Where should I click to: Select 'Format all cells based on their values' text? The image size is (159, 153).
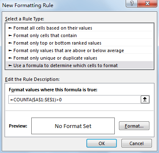point(53,28)
